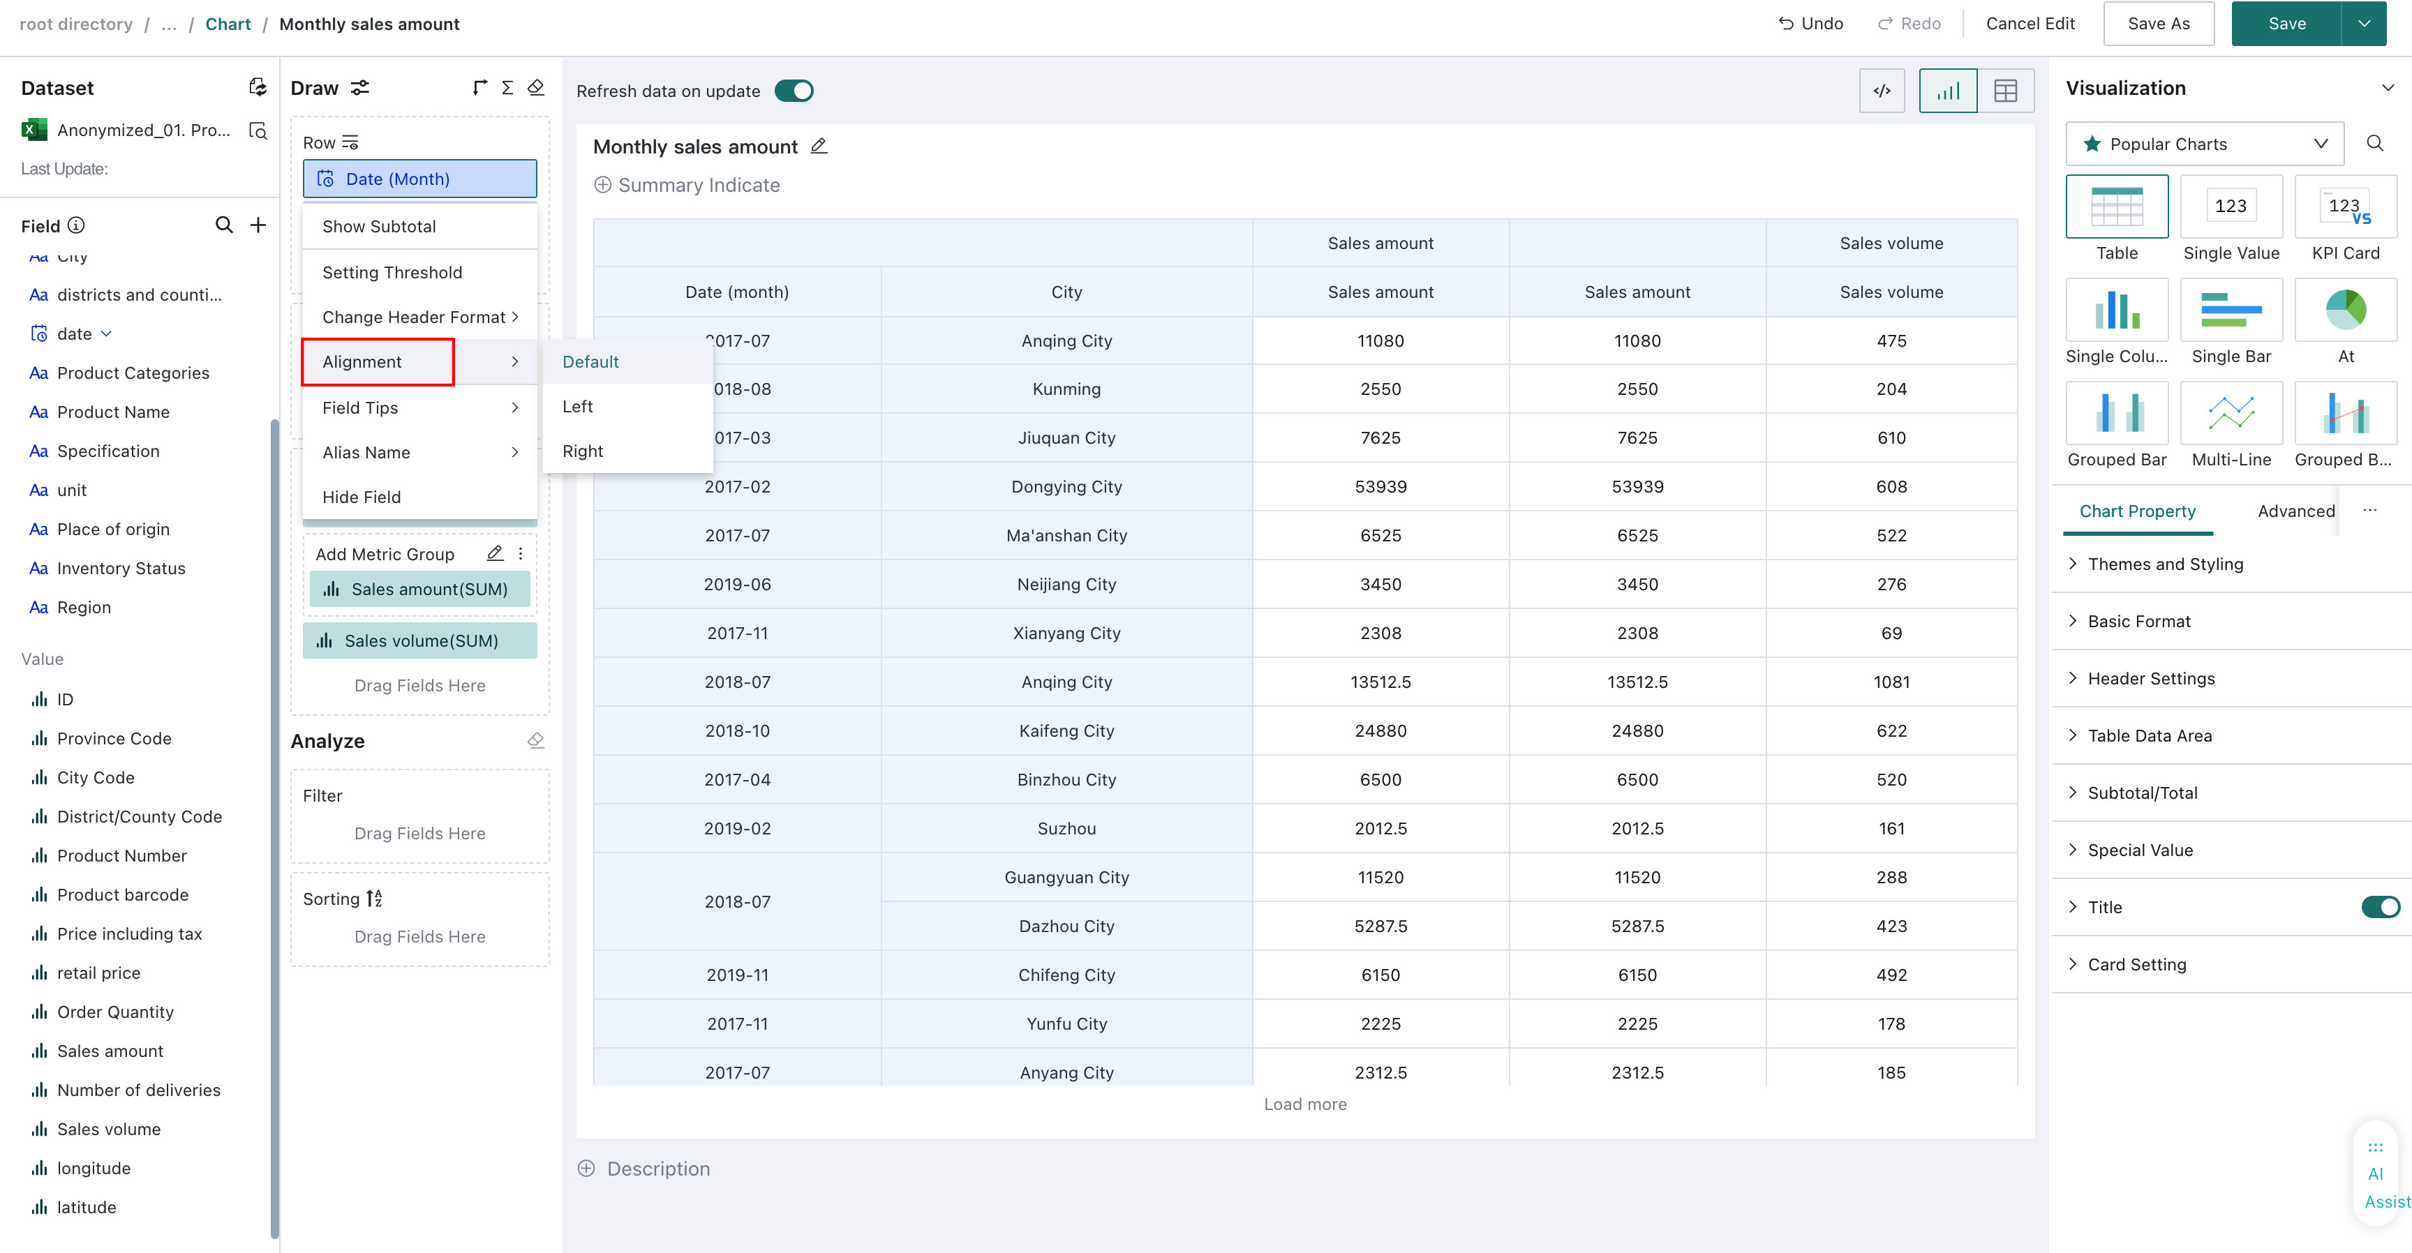Select Hide Field menu entry
Screen dimensions: 2412x1253
[362, 497]
